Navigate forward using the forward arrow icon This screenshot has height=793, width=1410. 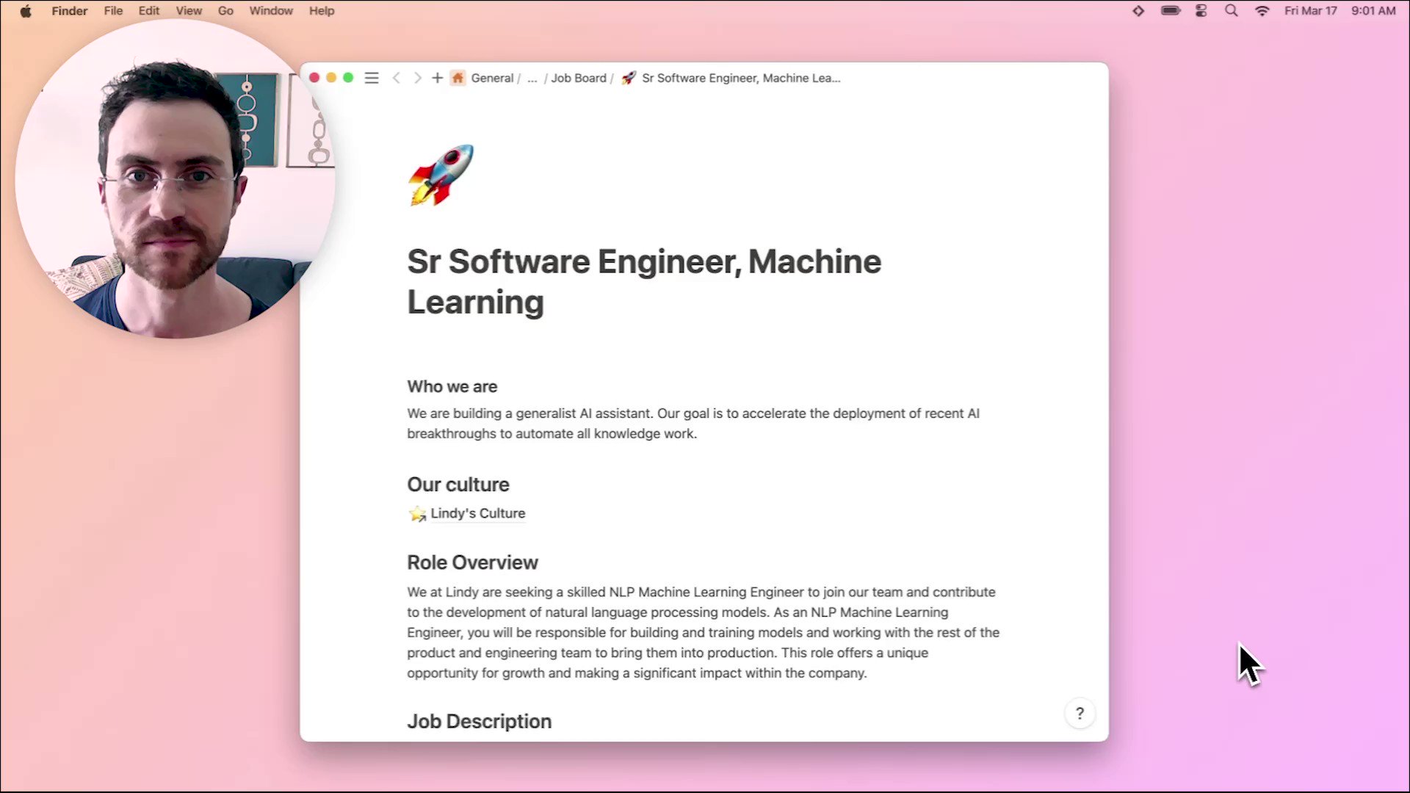pyautogui.click(x=417, y=78)
